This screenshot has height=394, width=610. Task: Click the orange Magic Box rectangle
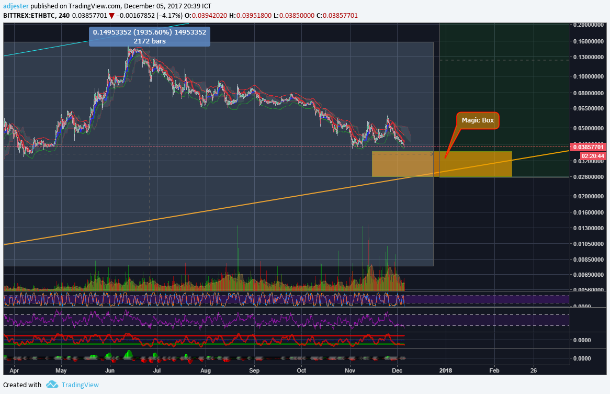point(442,164)
